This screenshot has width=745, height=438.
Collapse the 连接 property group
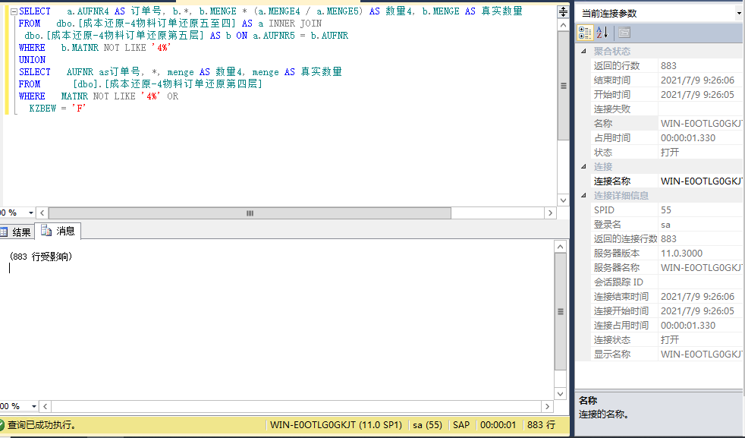pos(583,166)
